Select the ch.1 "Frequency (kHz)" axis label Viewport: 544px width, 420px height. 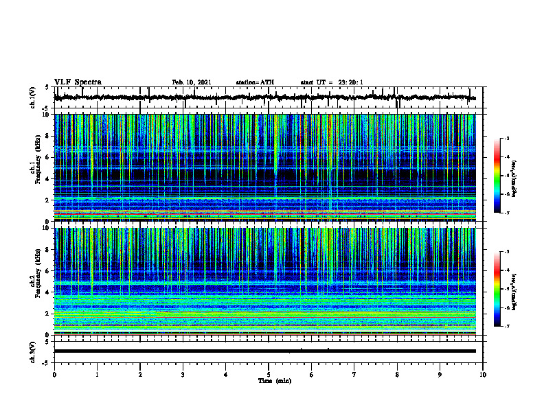[38, 160]
